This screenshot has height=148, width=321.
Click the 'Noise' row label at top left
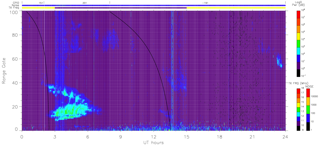pos(16,5)
